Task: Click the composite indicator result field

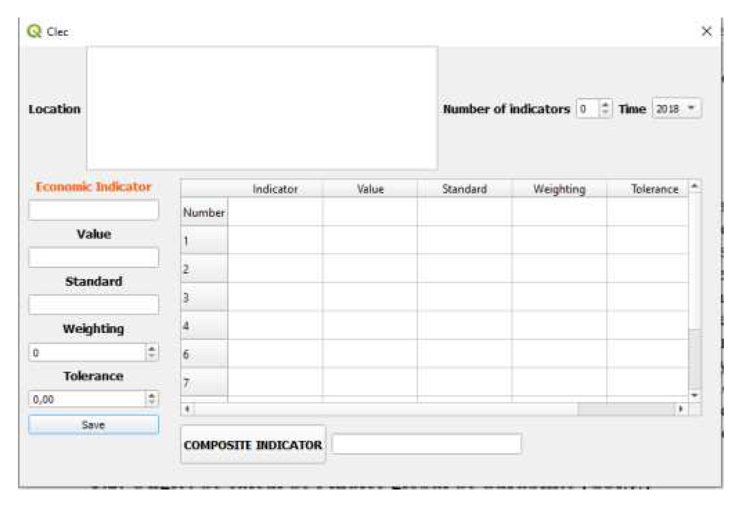Action: tap(426, 444)
